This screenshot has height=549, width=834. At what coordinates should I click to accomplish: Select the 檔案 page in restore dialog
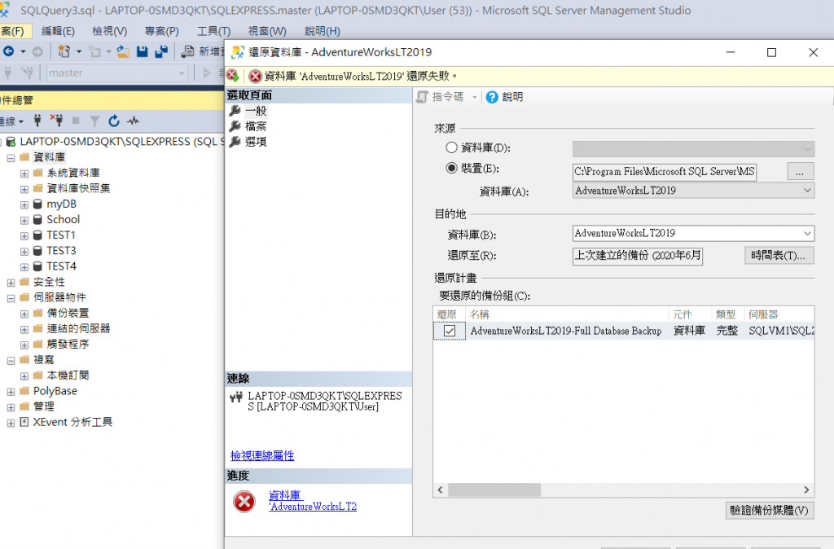coord(256,126)
